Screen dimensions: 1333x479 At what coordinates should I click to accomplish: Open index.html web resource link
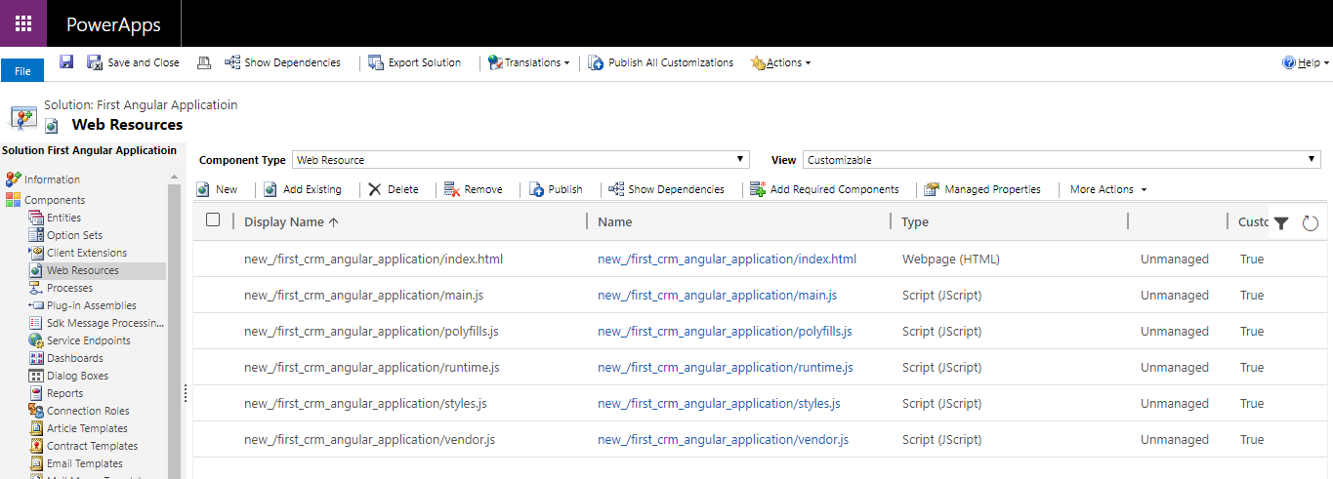pos(727,259)
